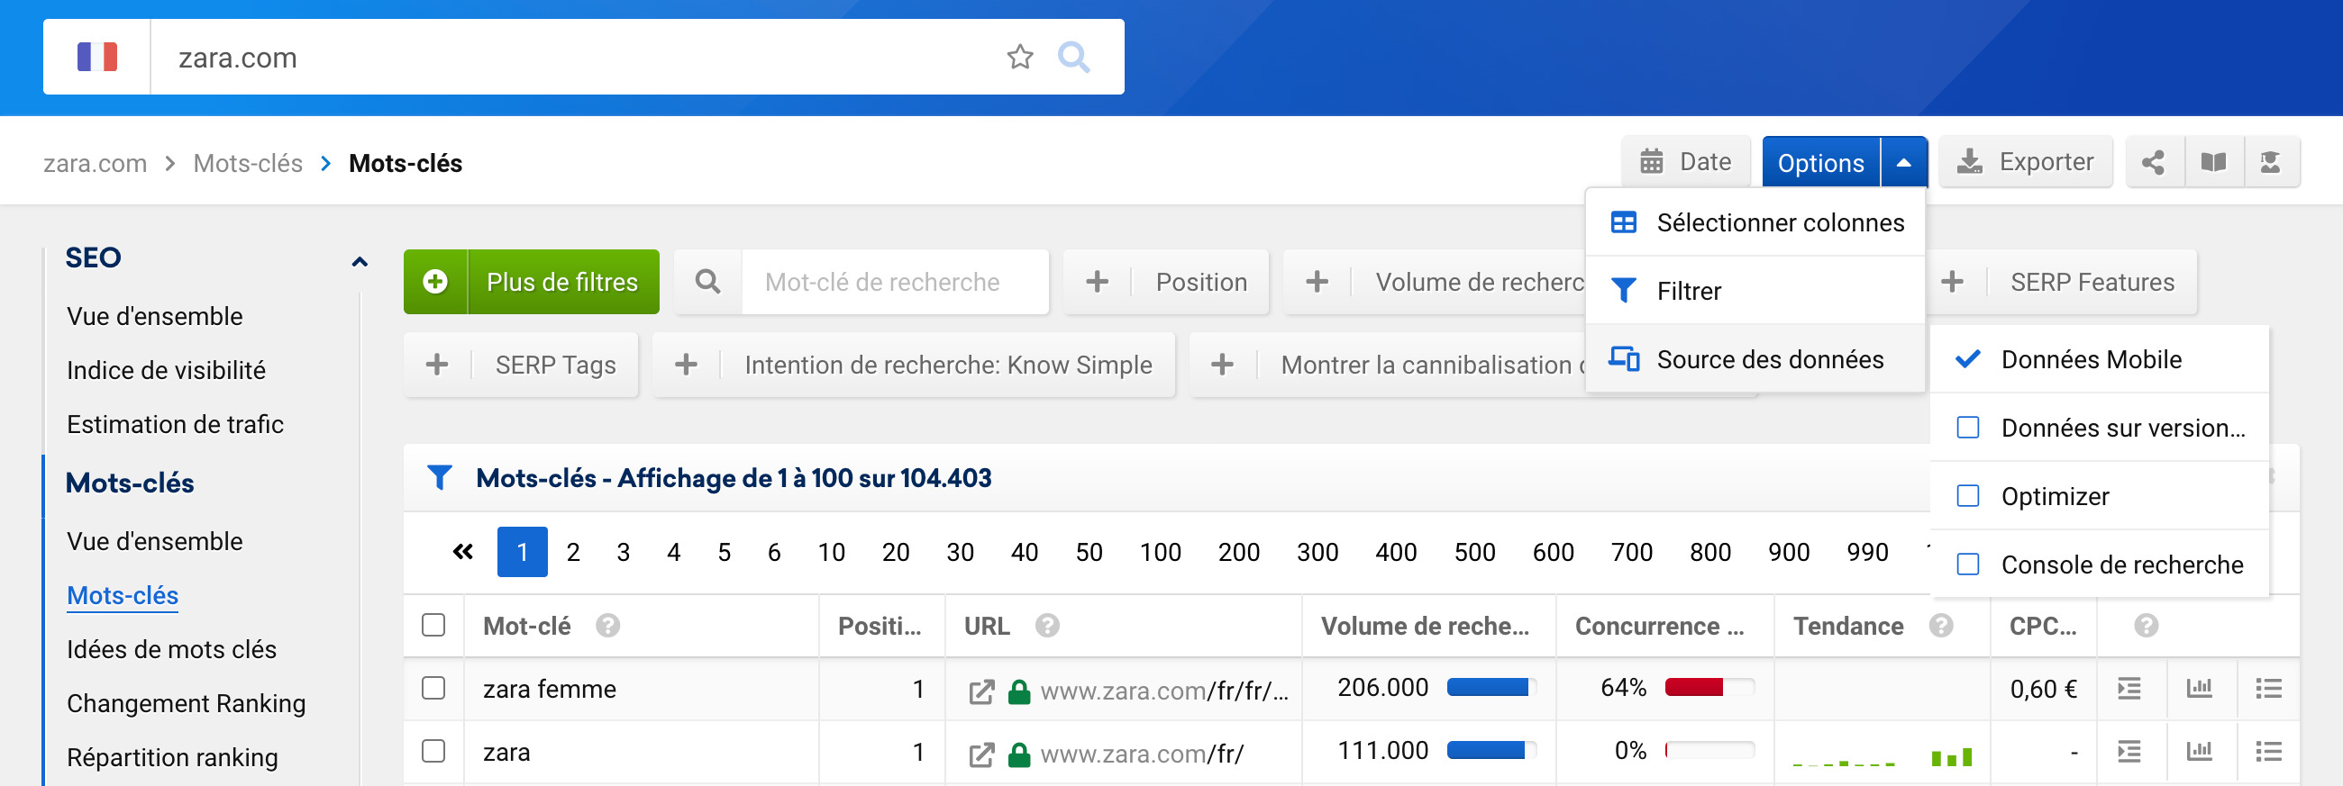Open history chart icon for zara row
This screenshot has height=786, width=2343.
coord(2200,751)
